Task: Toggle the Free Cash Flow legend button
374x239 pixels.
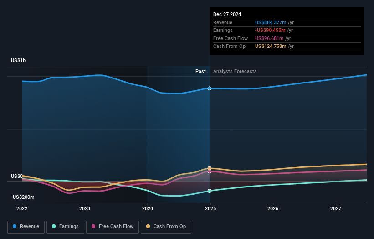Action: coord(113,227)
